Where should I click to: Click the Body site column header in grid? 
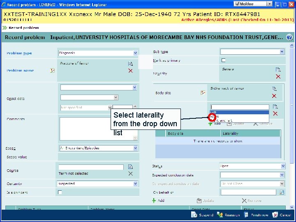(x=193, y=134)
